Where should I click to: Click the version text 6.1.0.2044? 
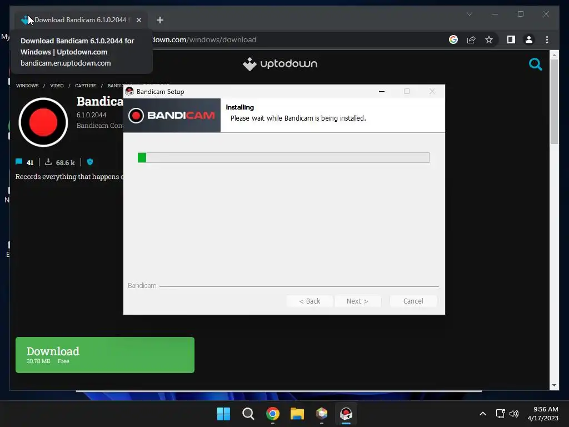(x=92, y=115)
